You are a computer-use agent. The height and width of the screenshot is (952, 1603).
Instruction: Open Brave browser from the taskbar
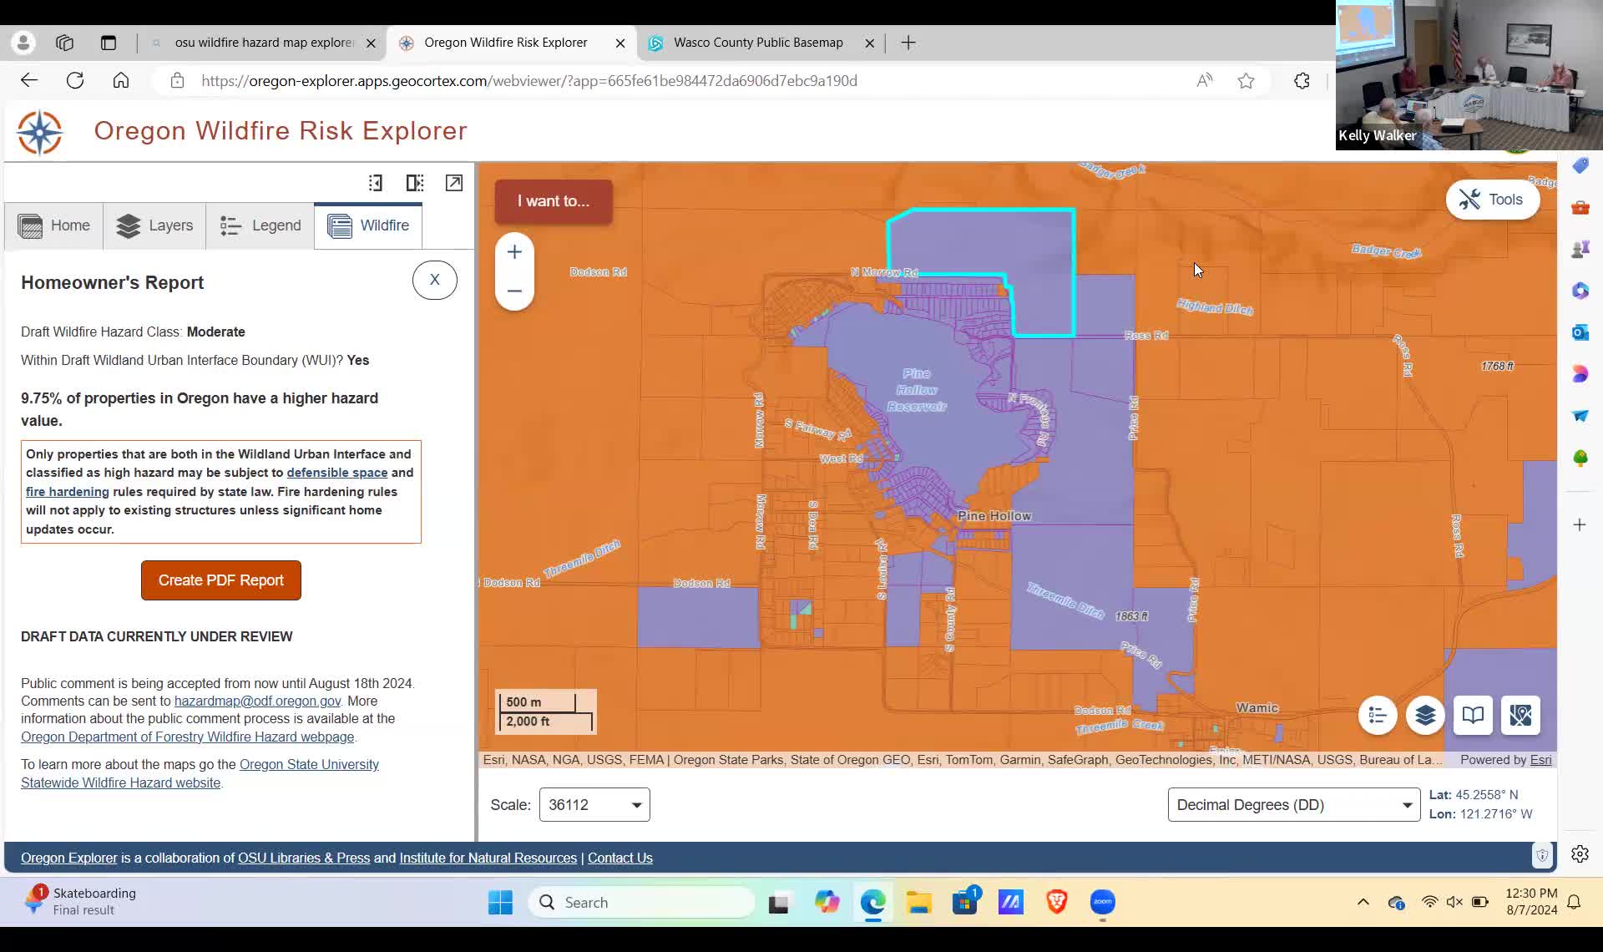(1057, 903)
